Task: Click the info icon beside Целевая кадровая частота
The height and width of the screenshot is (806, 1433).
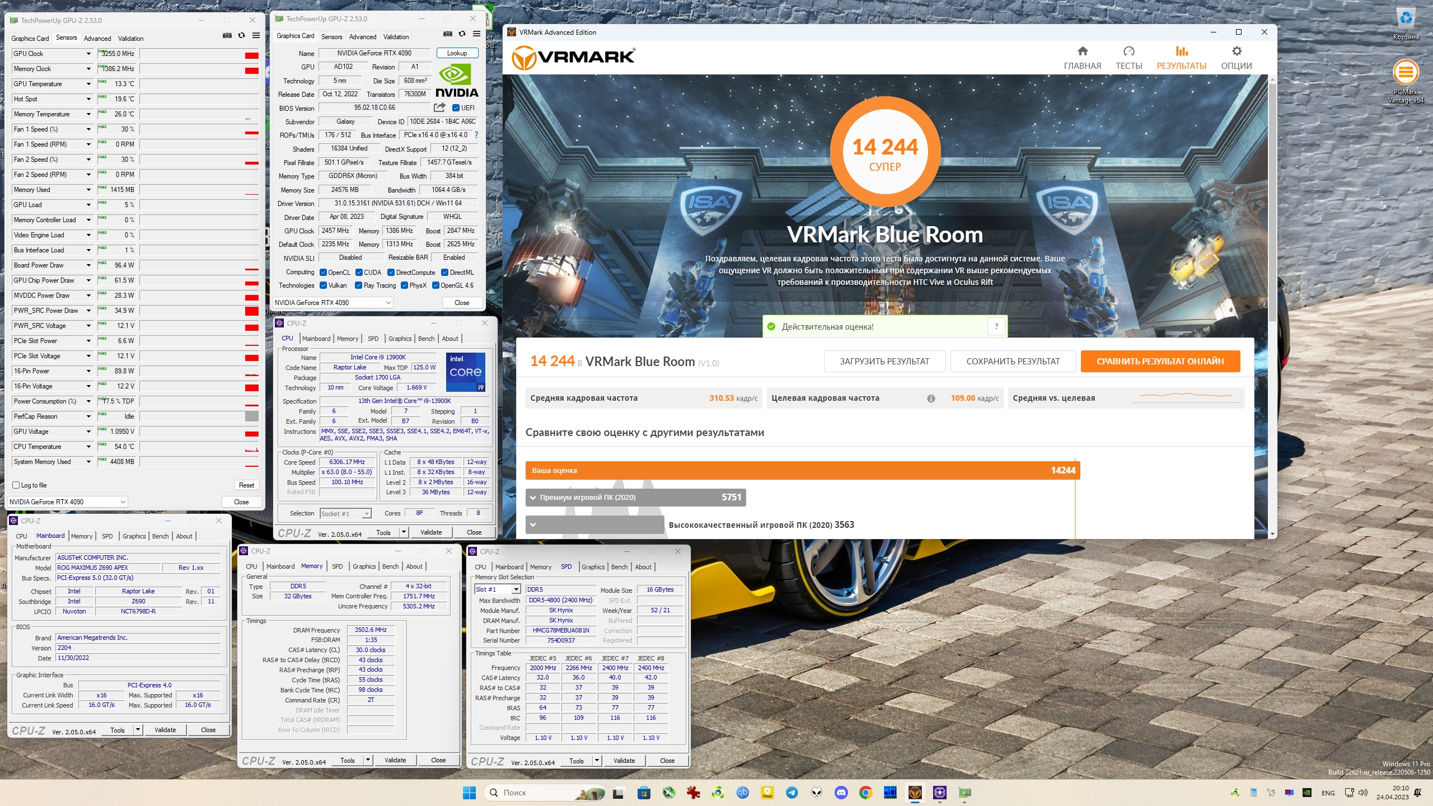Action: pos(931,399)
